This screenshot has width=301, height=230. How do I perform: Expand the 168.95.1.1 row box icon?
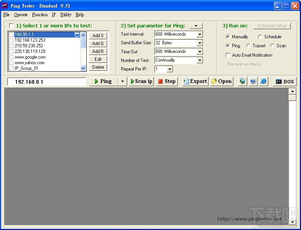coord(77,35)
